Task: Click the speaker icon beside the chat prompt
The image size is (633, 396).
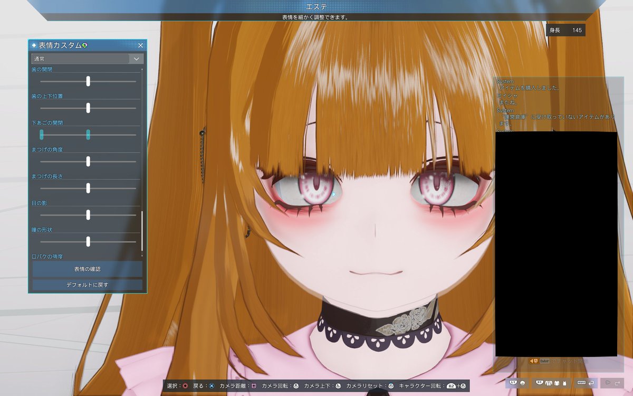Action: coord(531,361)
